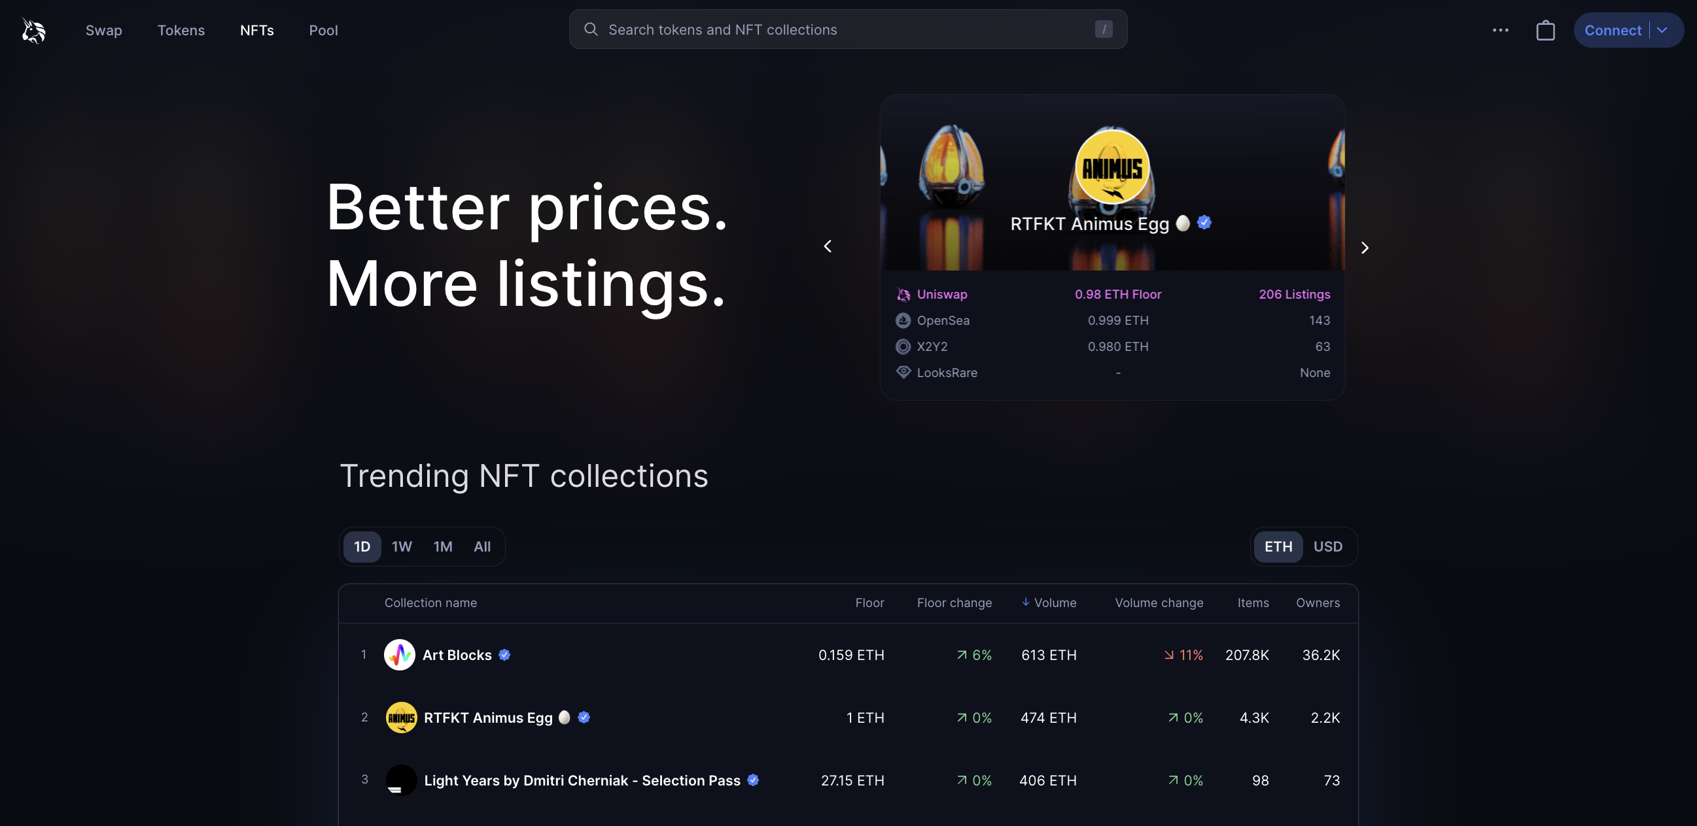The height and width of the screenshot is (826, 1697).
Task: Click the RTFKT Animus Egg row avatar
Action: [x=400, y=718]
